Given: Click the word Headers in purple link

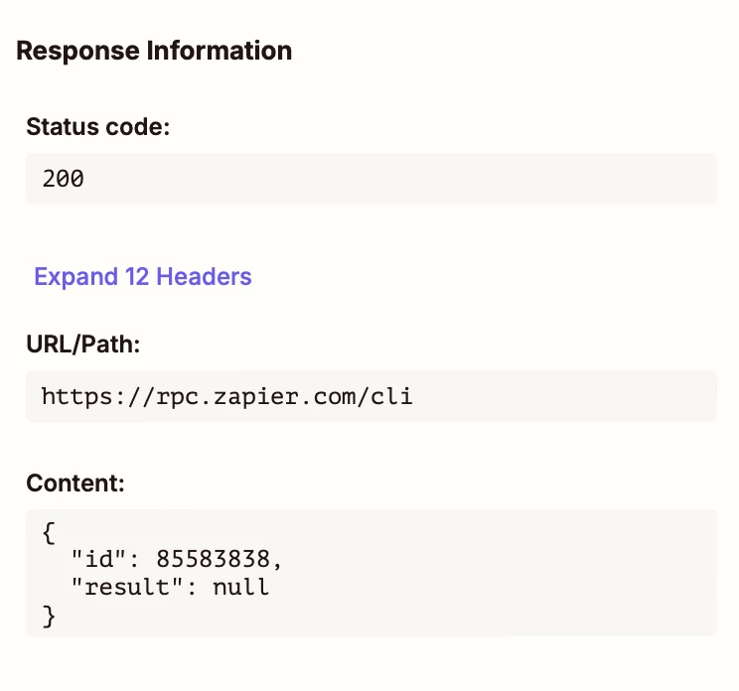Looking at the screenshot, I should click(x=204, y=276).
